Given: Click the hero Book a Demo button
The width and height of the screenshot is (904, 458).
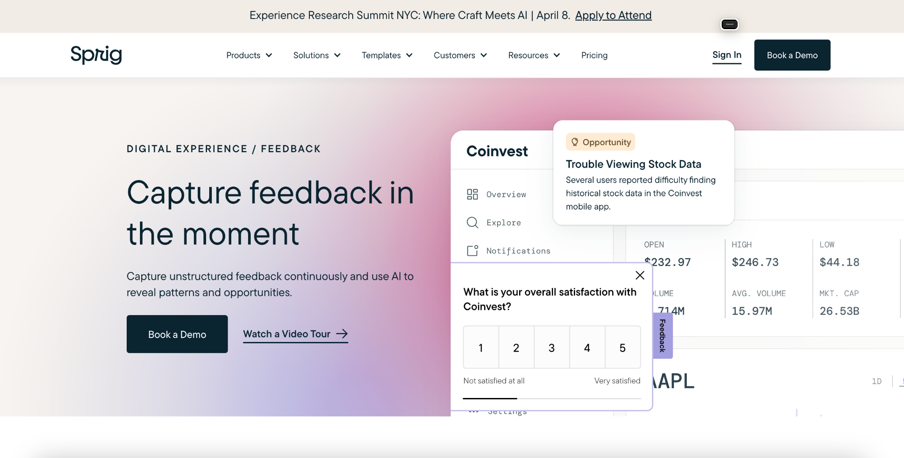Looking at the screenshot, I should click(177, 334).
